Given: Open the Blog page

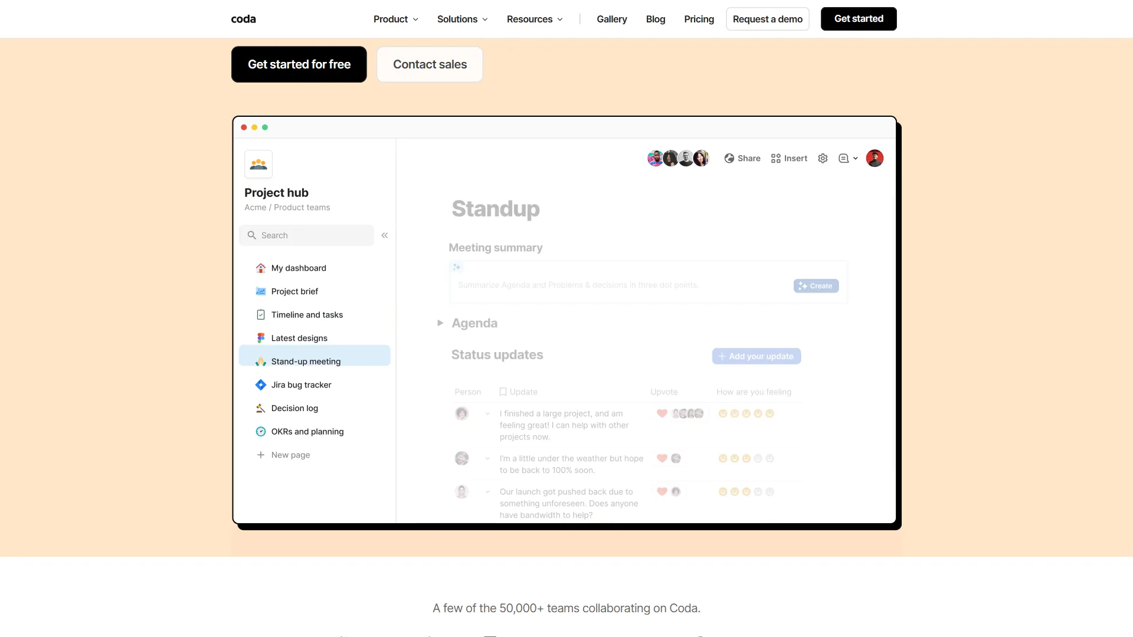Looking at the screenshot, I should point(656,19).
